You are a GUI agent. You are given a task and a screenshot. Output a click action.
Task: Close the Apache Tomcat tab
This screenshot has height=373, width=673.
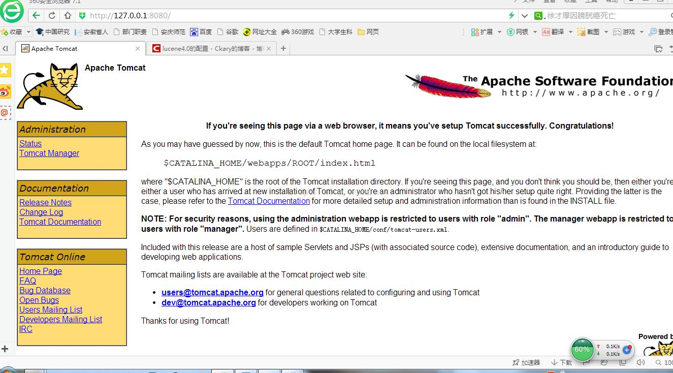(138, 49)
